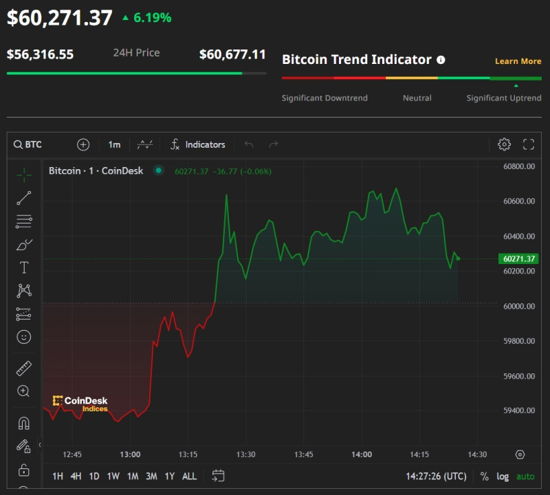The height and width of the screenshot is (495, 550).
Task: Open the 1m interval dropdown
Action: pyautogui.click(x=114, y=144)
